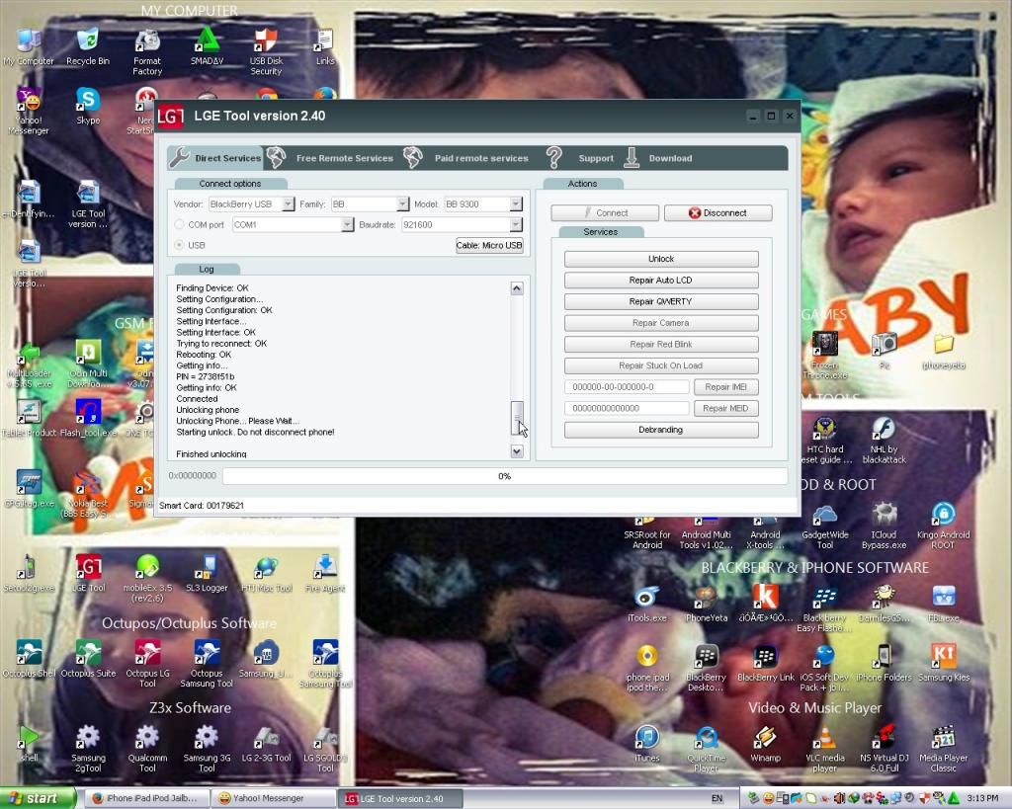Launch LG 2-3G Tool shortcut
The height and width of the screenshot is (809, 1012).
point(266,743)
